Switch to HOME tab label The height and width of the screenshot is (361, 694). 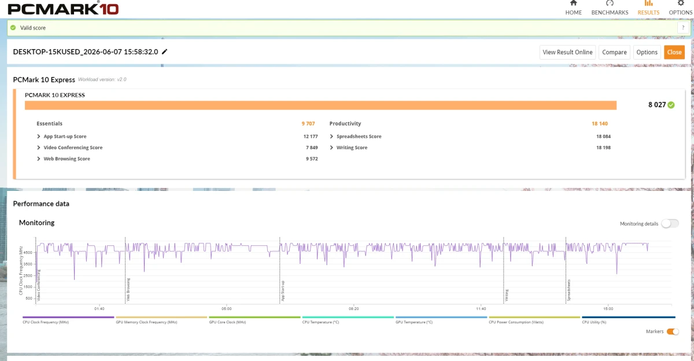[x=573, y=12]
